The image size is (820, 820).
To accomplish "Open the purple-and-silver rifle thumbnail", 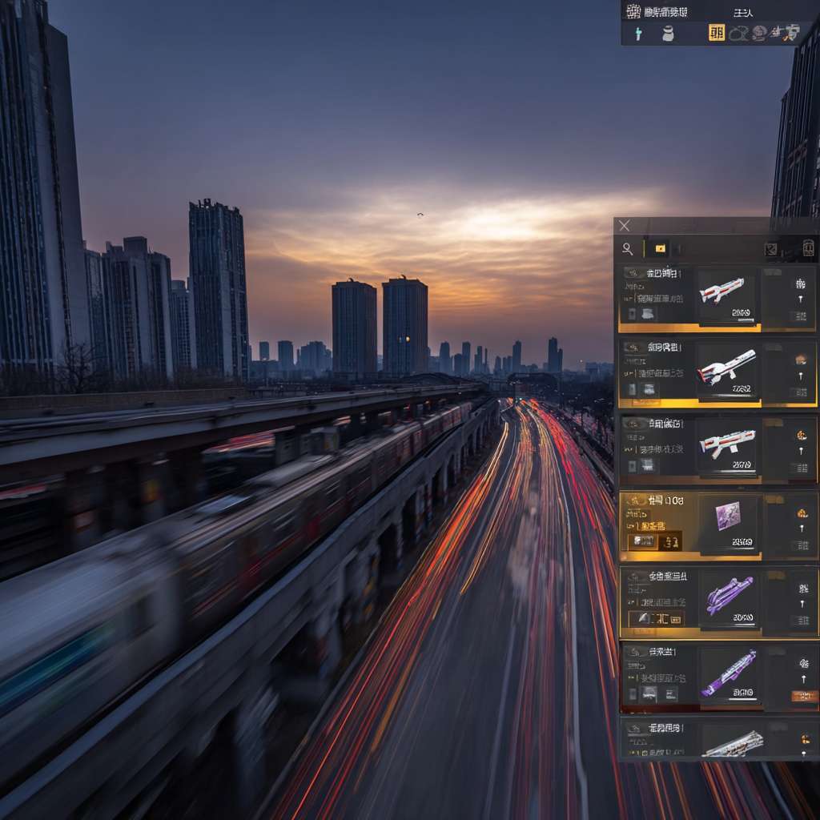I will (729, 673).
